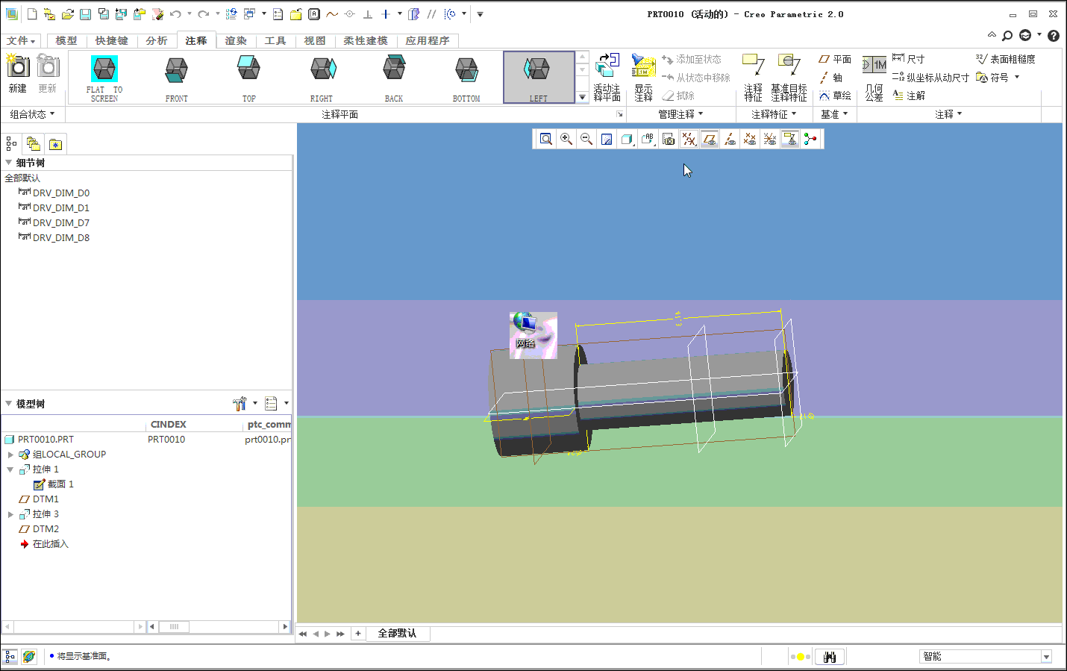Click the 纵坐标从动尺寸 button
The height and width of the screenshot is (671, 1067).
click(930, 78)
